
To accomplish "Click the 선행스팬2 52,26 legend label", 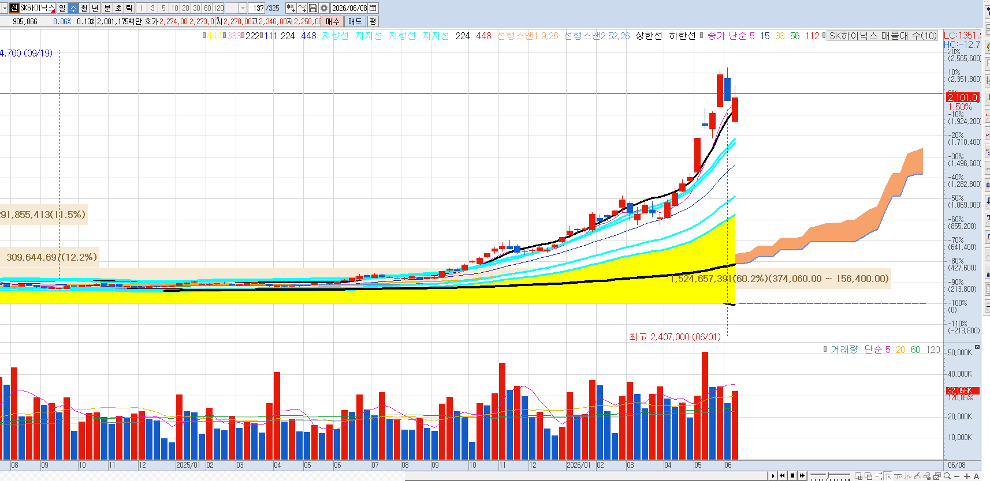I will 597,36.
